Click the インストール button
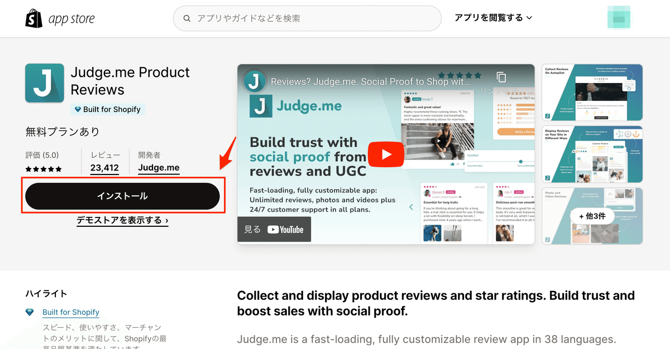Screen dimensions: 670x349 (x=122, y=196)
